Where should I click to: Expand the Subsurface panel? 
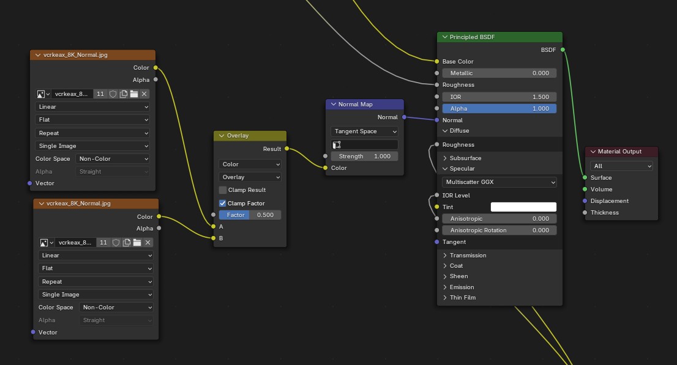click(445, 158)
